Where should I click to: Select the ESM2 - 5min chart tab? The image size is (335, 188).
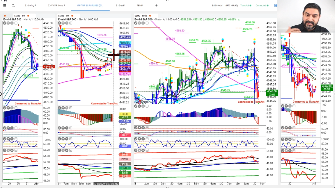coord(141,16)
